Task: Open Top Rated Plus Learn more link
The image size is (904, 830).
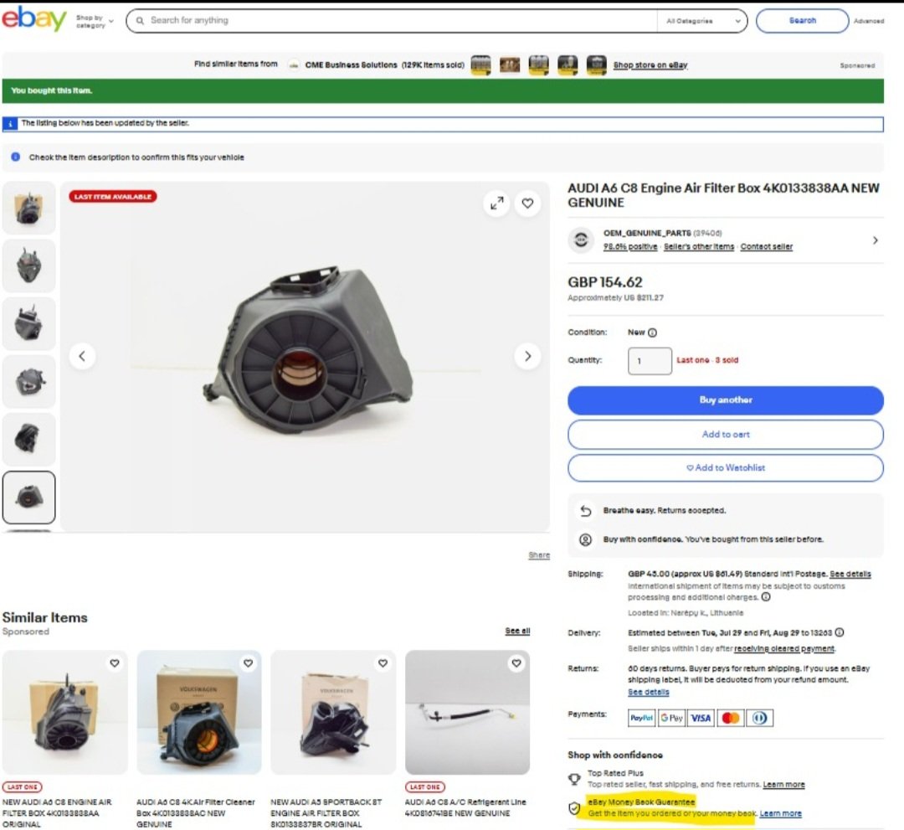Action: point(783,785)
